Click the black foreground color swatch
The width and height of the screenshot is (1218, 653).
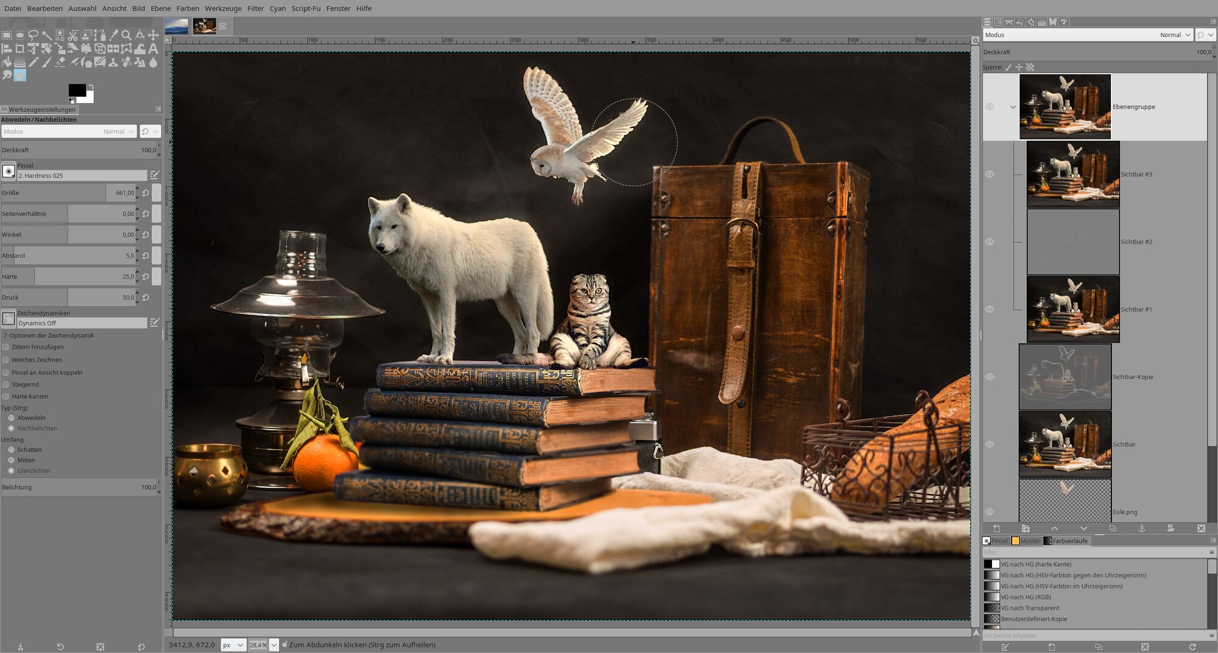coord(76,89)
